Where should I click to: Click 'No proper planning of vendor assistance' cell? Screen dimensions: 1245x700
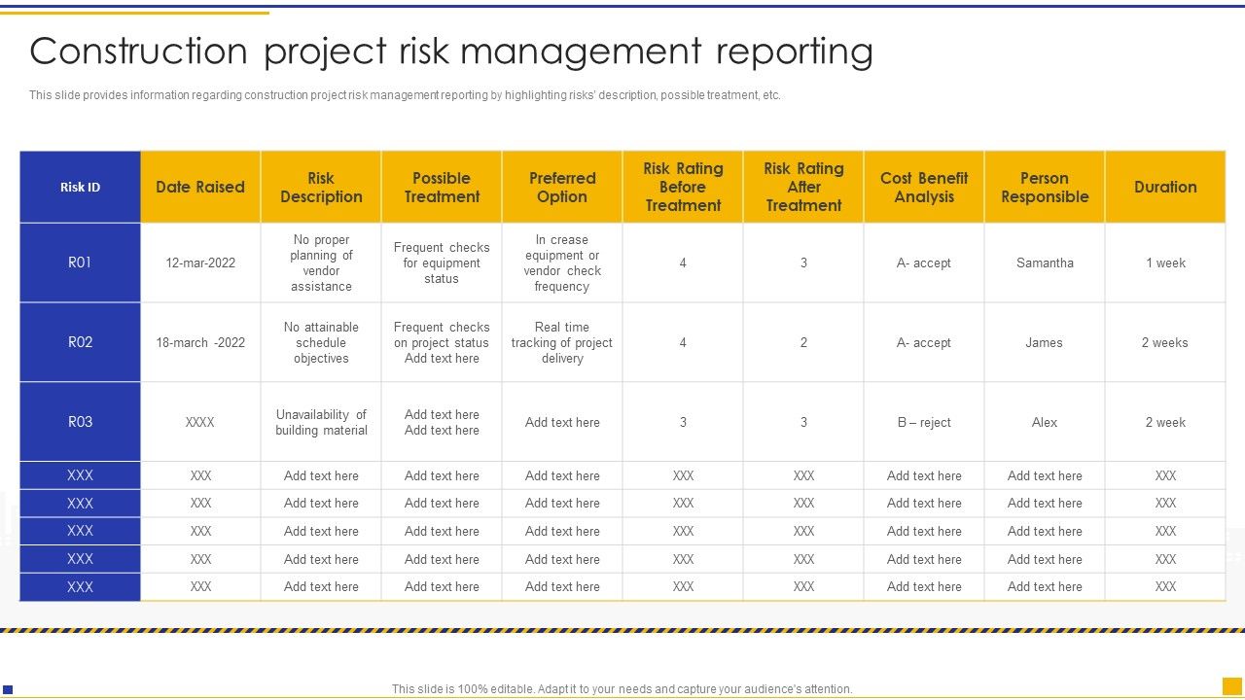pyautogui.click(x=321, y=262)
